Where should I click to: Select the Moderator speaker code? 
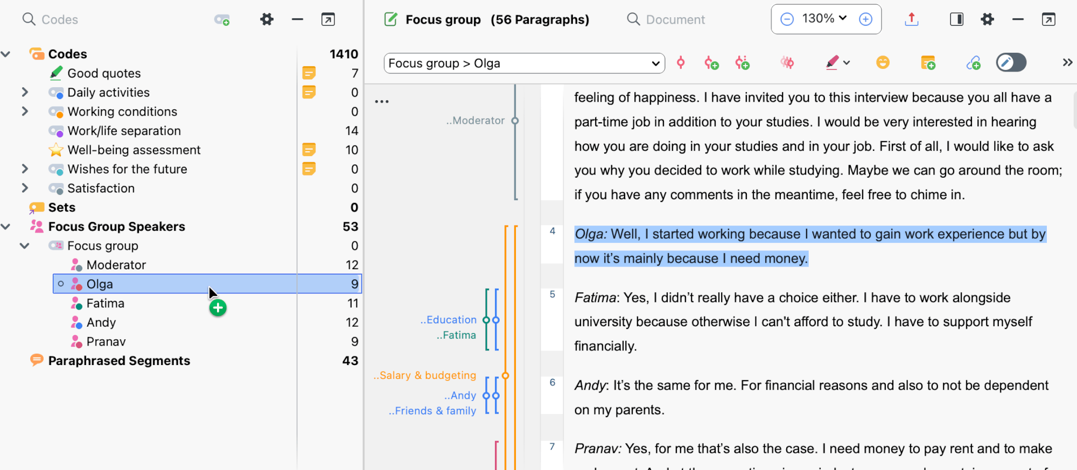116,265
